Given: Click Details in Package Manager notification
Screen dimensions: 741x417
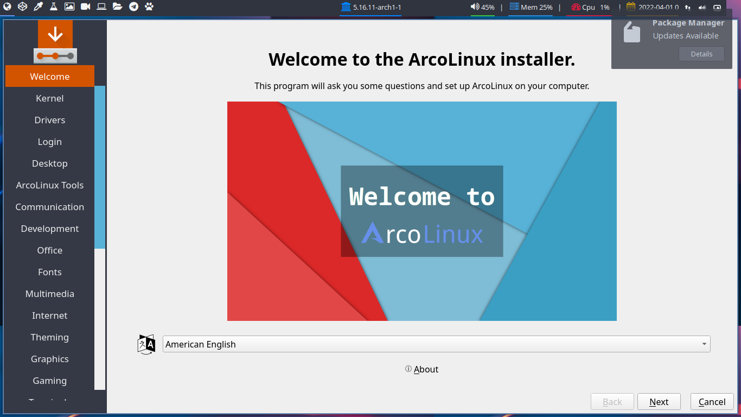Looking at the screenshot, I should click(701, 54).
